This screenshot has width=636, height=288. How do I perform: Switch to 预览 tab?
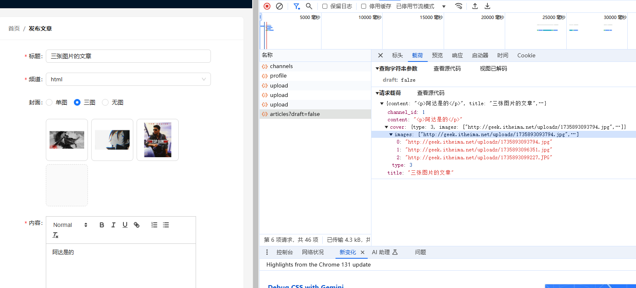437,55
